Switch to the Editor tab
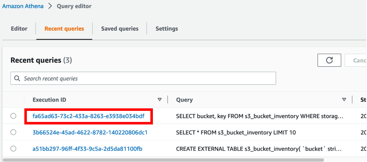Screen dimensions: 367x162 (x=19, y=29)
